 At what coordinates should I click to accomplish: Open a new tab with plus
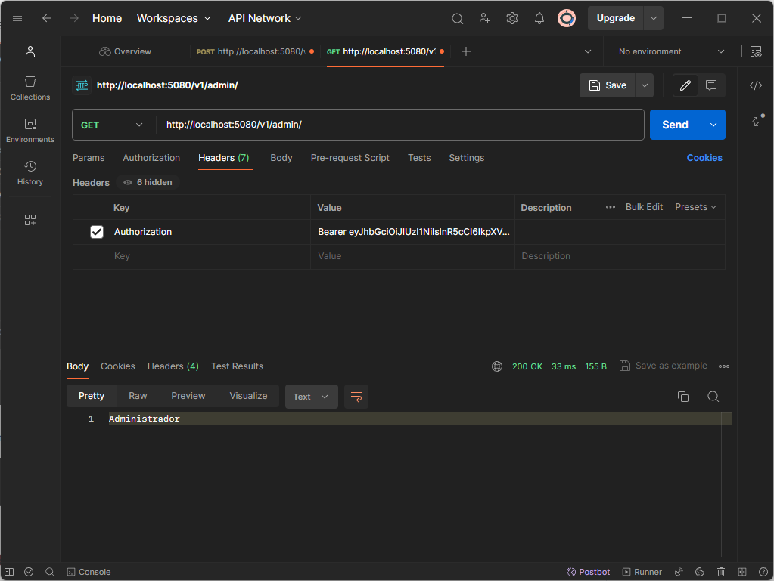(x=466, y=51)
